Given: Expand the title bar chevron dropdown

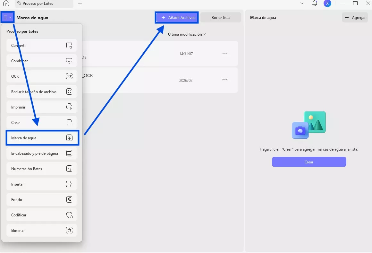Looking at the screenshot, I should pyautogui.click(x=302, y=3).
